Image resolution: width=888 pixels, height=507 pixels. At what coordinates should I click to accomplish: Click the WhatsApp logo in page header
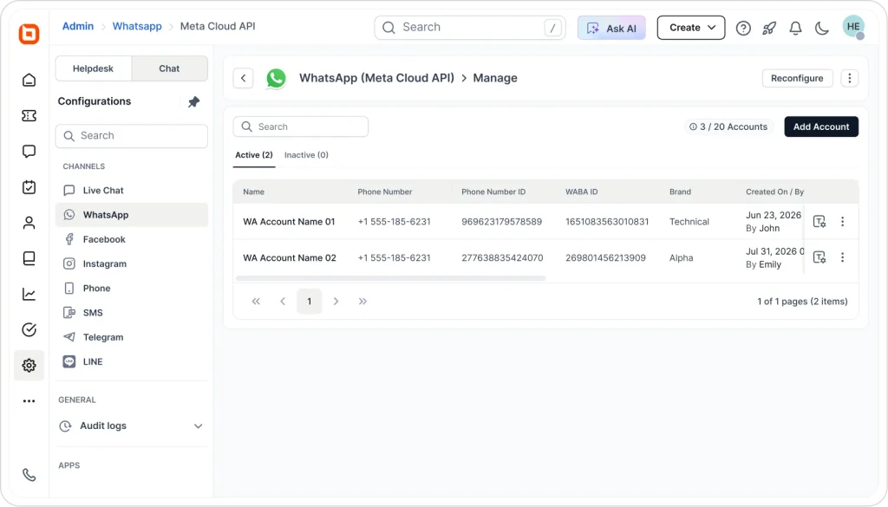pos(277,78)
